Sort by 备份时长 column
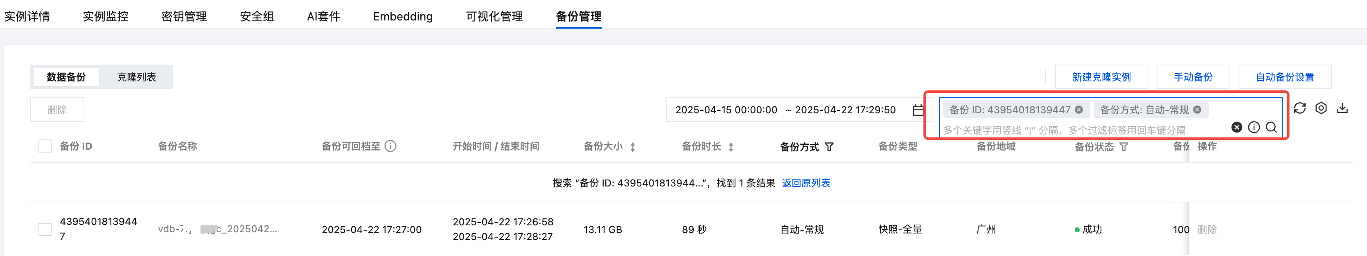This screenshot has height=256, width=1367. pyautogui.click(x=731, y=147)
